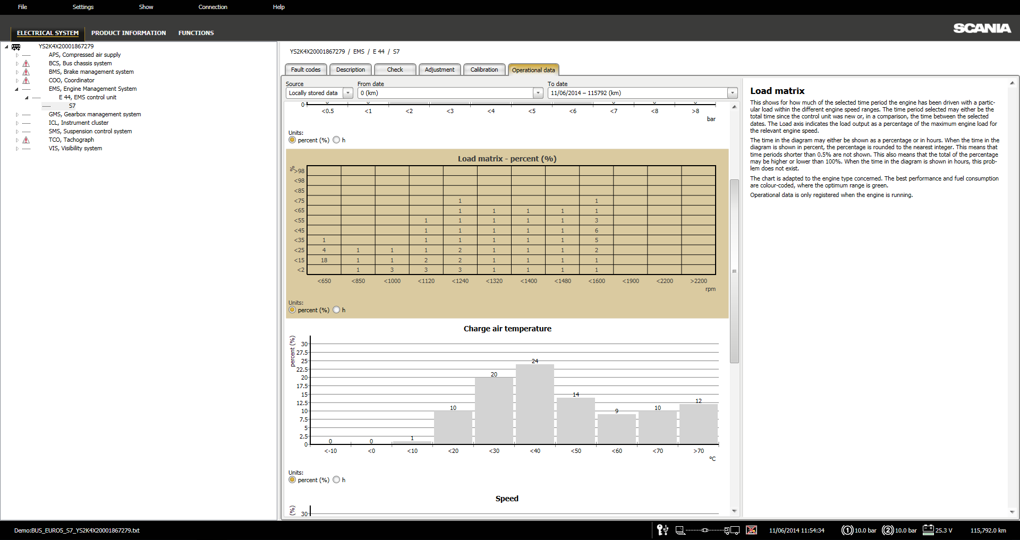The width and height of the screenshot is (1020, 540).
Task: Open the Operational data tab
Action: point(533,70)
